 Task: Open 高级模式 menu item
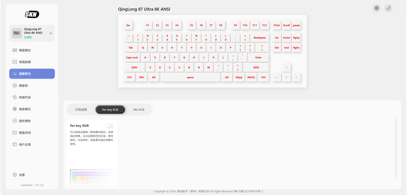pos(32,109)
